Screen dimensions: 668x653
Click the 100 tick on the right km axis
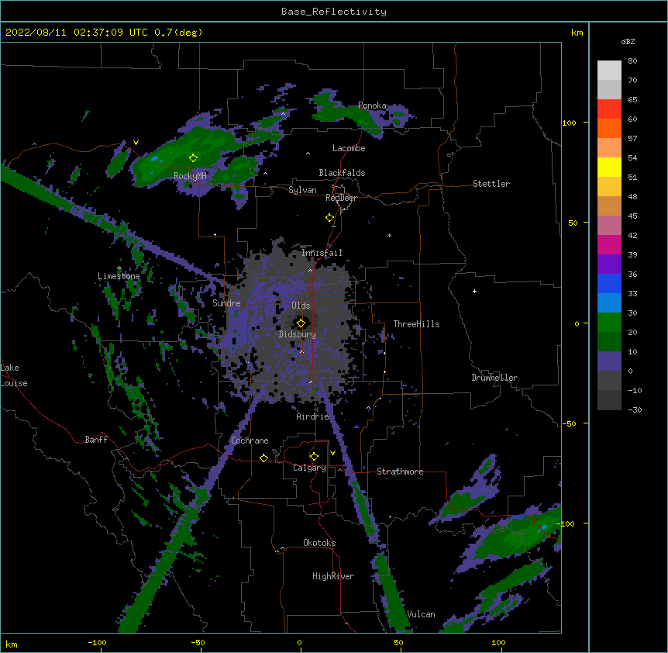click(x=569, y=123)
